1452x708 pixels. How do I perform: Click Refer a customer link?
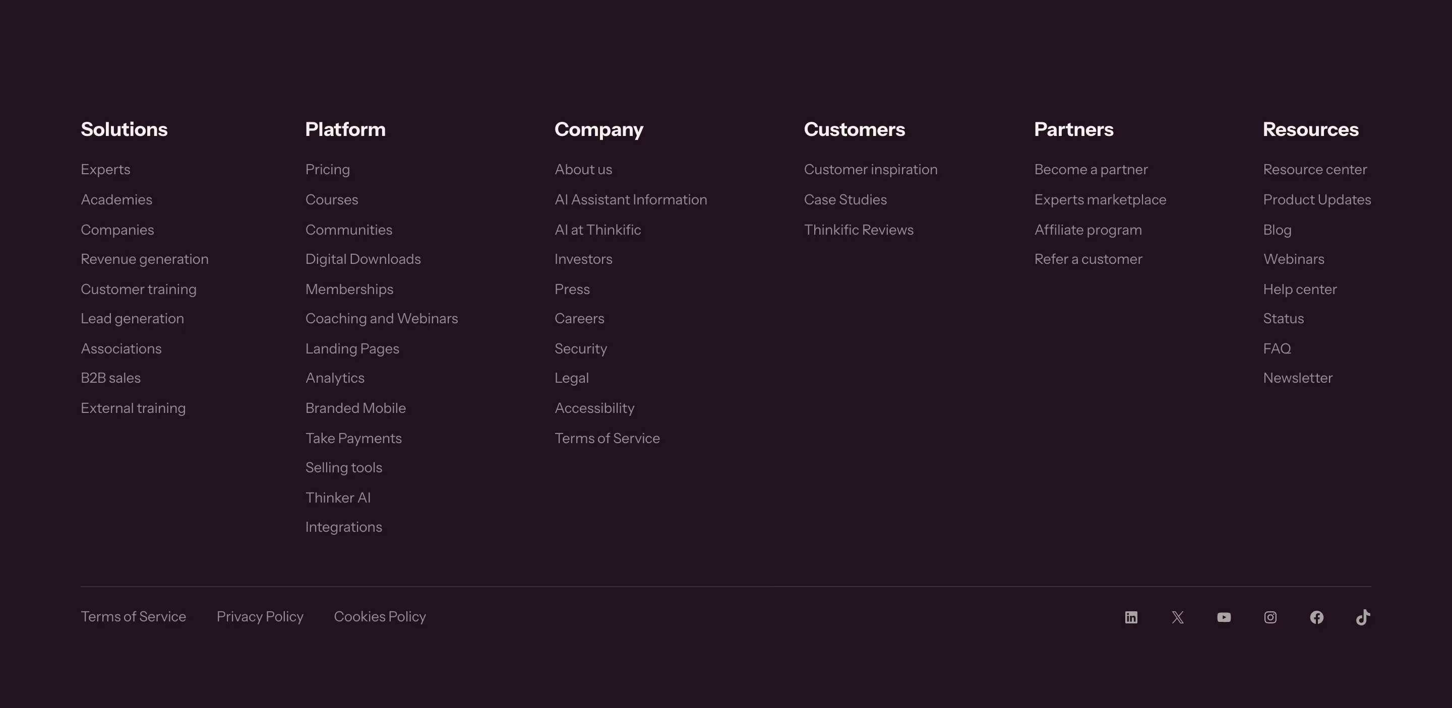tap(1088, 259)
